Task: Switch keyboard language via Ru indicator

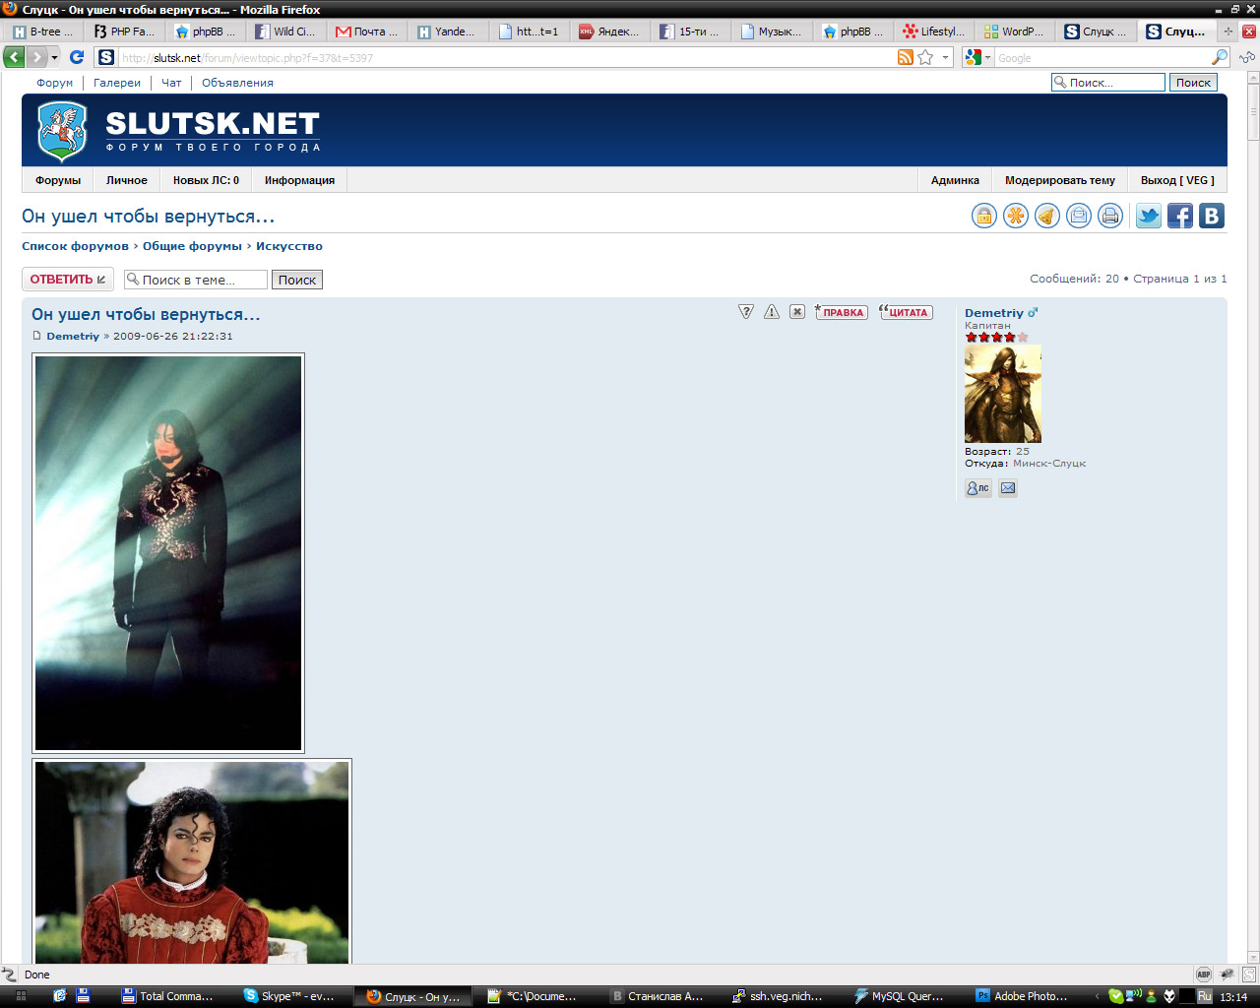Action: point(1205,996)
